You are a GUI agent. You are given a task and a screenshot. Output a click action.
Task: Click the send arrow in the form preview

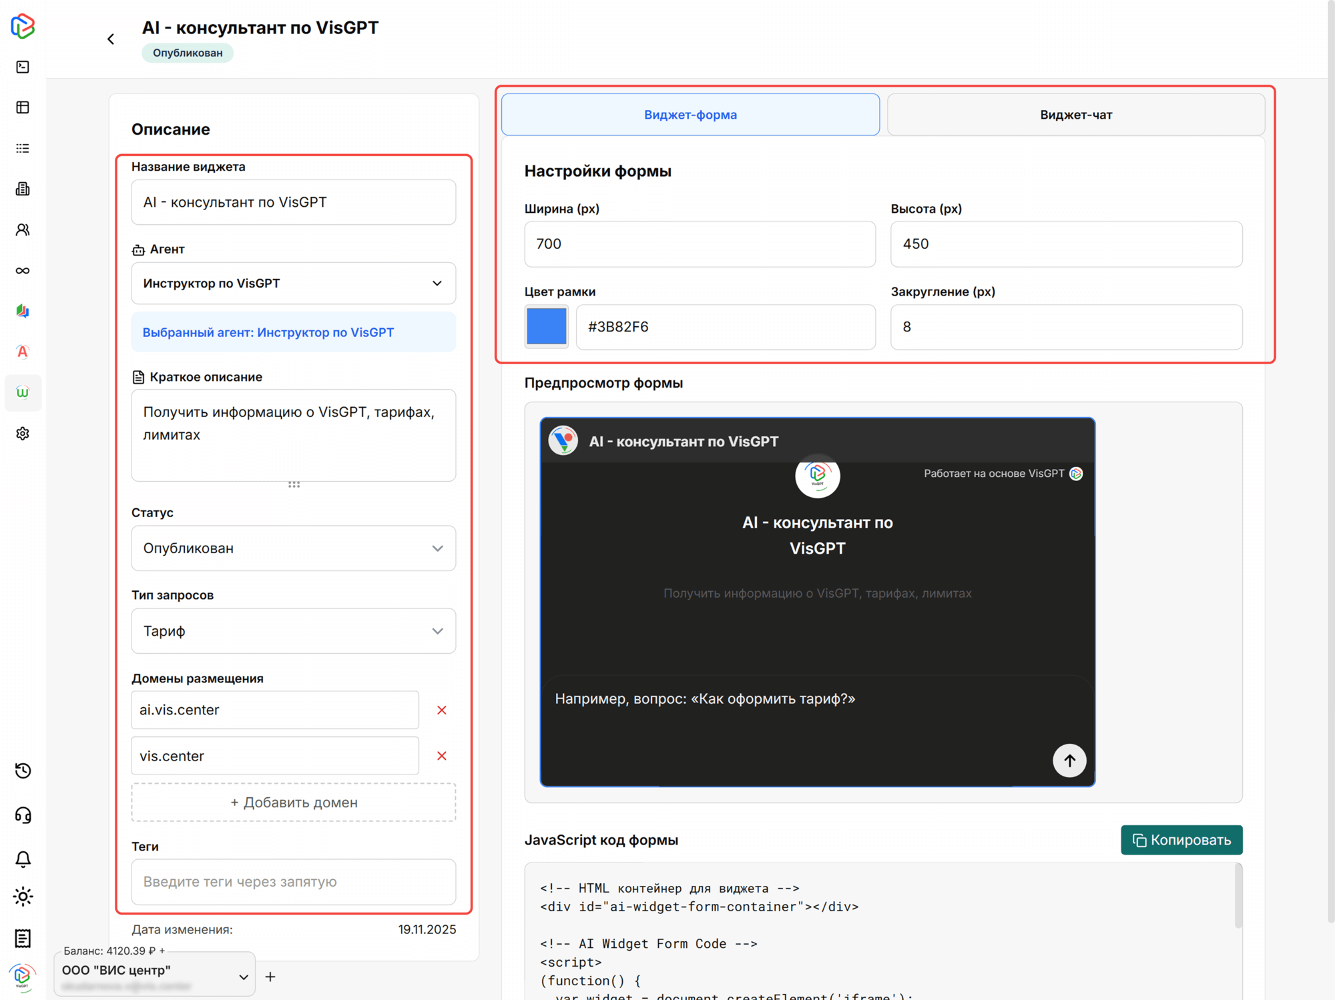(x=1069, y=761)
